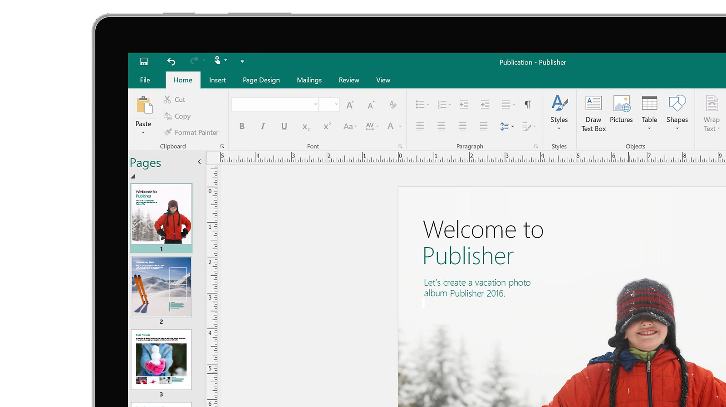Click the Format Painter button
Image resolution: width=726 pixels, height=407 pixels.
pyautogui.click(x=191, y=132)
